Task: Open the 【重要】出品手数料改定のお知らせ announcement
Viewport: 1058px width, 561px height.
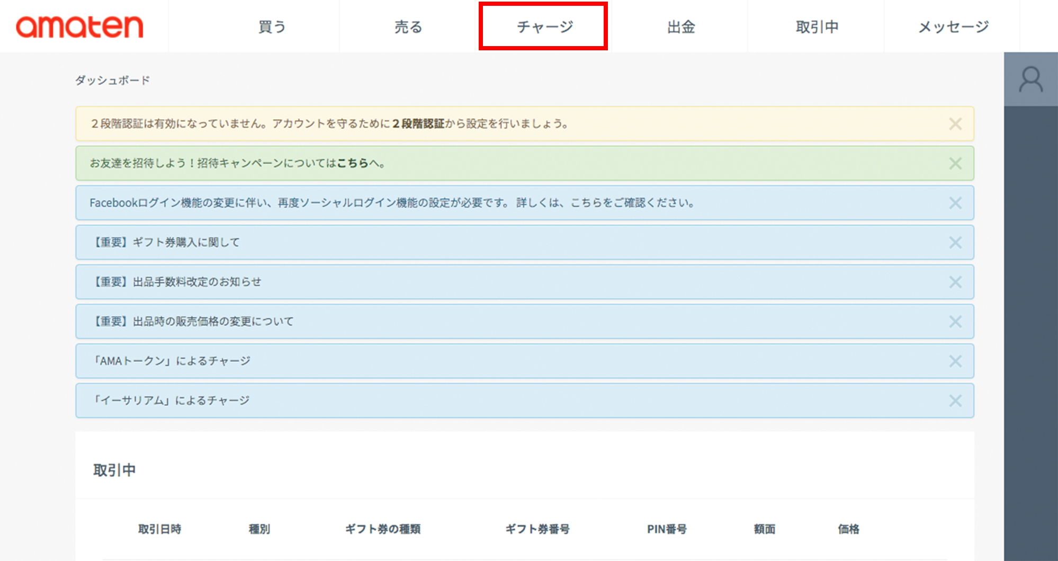Action: point(176,282)
